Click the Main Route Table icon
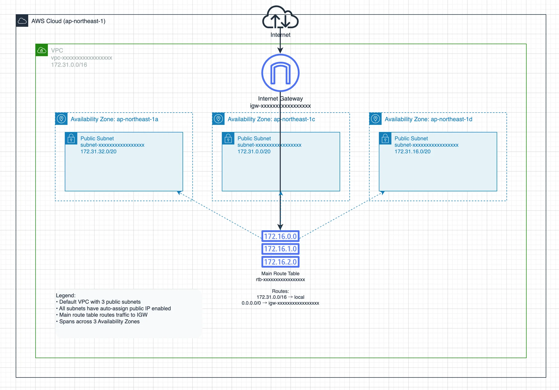This screenshot has width=559, height=390. pyautogui.click(x=280, y=249)
